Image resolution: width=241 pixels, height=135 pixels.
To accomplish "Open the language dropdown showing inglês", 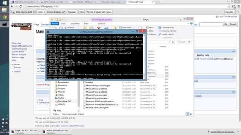I will click(x=41, y=12).
